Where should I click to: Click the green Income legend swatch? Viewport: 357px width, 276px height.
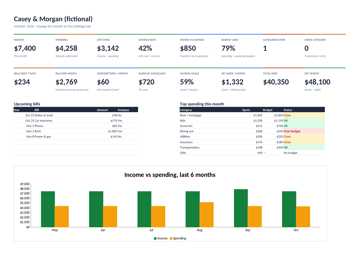155,239
